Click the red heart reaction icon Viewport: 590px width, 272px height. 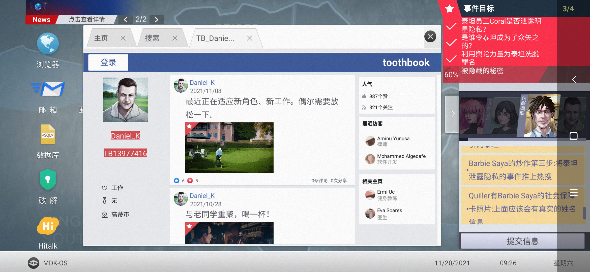[190, 180]
